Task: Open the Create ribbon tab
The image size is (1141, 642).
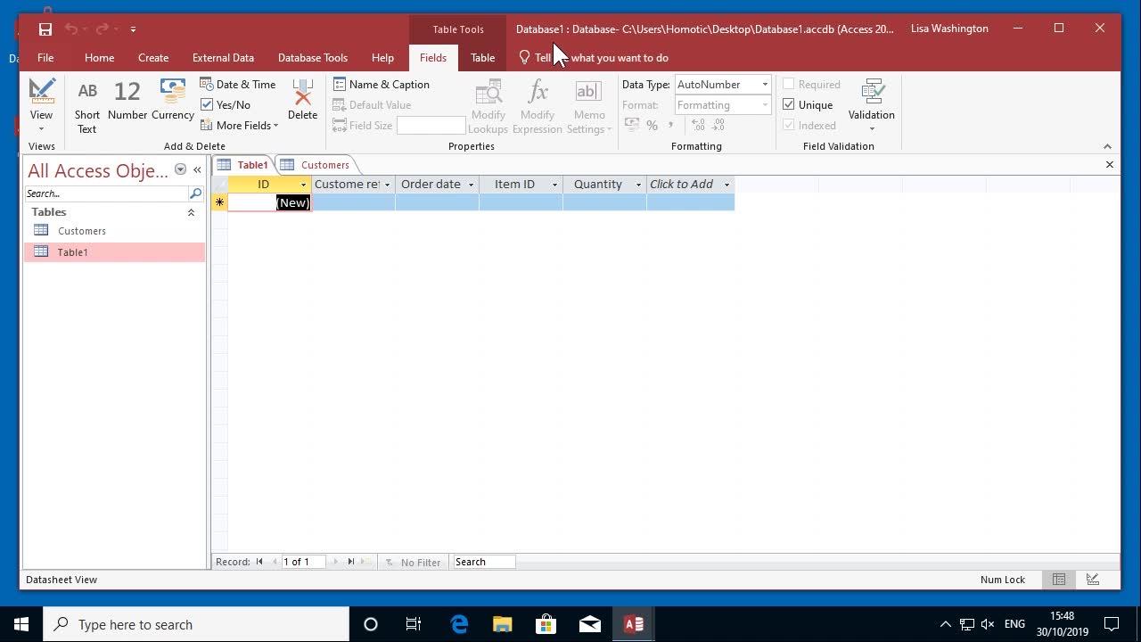Action: [x=153, y=58]
